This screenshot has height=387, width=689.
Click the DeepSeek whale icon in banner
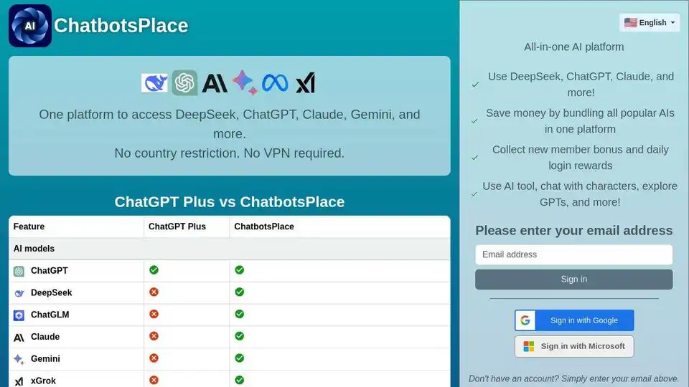tap(154, 83)
